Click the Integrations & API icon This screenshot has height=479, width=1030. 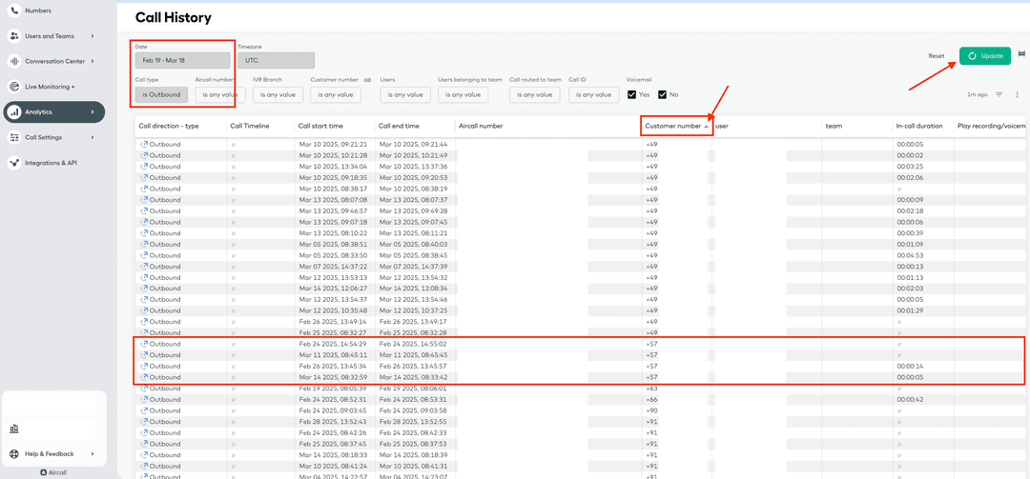coord(14,163)
